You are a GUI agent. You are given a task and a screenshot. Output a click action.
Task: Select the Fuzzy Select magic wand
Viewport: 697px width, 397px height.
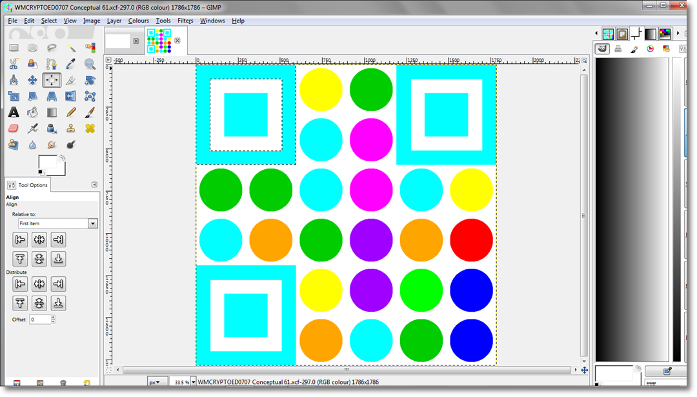71,48
